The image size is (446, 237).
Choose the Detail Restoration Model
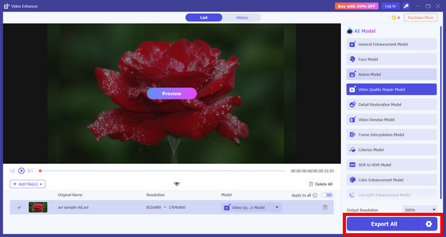(x=391, y=104)
